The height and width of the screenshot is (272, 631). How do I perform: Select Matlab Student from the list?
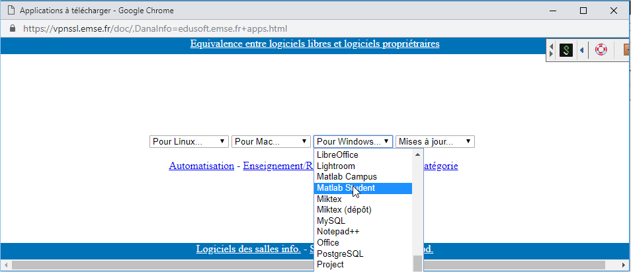pyautogui.click(x=346, y=188)
